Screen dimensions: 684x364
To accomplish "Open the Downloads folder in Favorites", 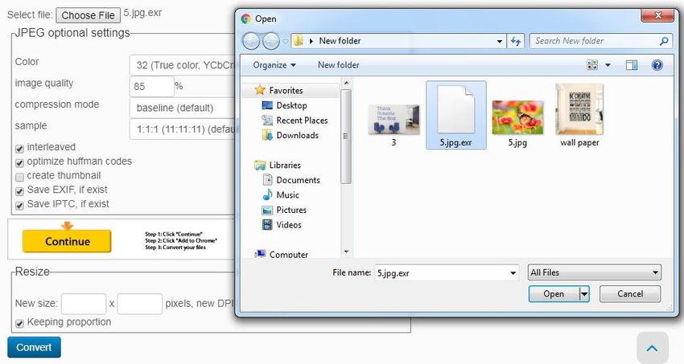I will [x=297, y=135].
